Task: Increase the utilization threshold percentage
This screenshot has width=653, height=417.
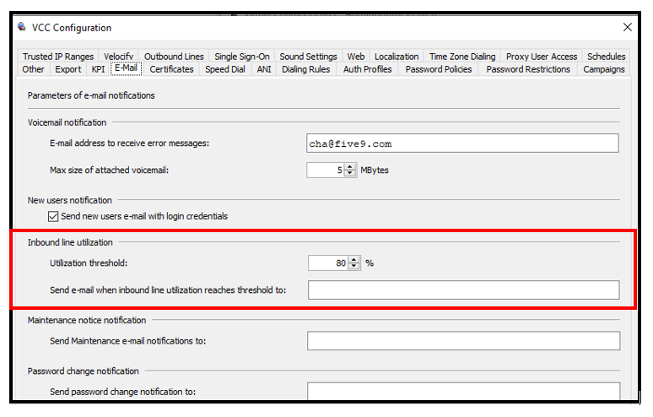Action: click(x=354, y=259)
